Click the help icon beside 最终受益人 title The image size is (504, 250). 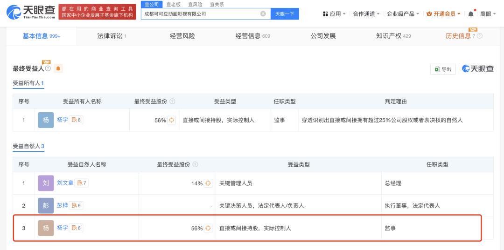pyautogui.click(x=48, y=69)
